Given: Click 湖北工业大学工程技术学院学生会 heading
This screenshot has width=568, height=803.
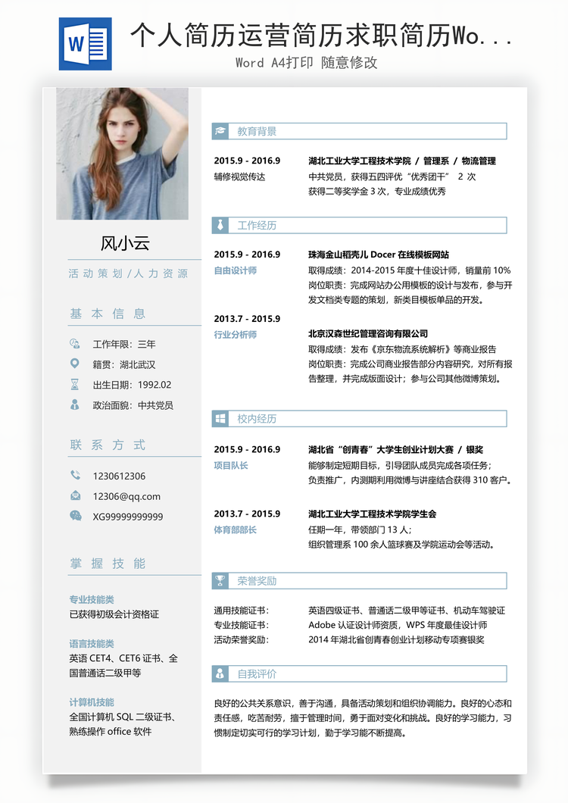Looking at the screenshot, I should click(x=373, y=514).
